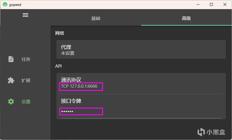
Task: Click the 接口令牌 label
Action: 71,101
